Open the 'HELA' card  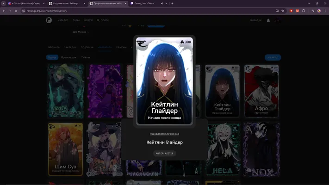tap(223, 149)
